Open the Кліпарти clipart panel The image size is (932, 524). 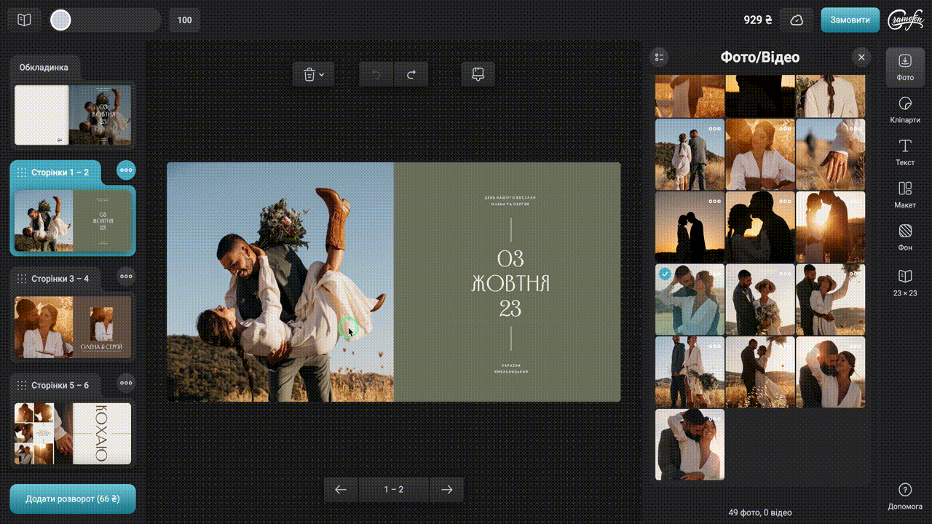(x=905, y=108)
